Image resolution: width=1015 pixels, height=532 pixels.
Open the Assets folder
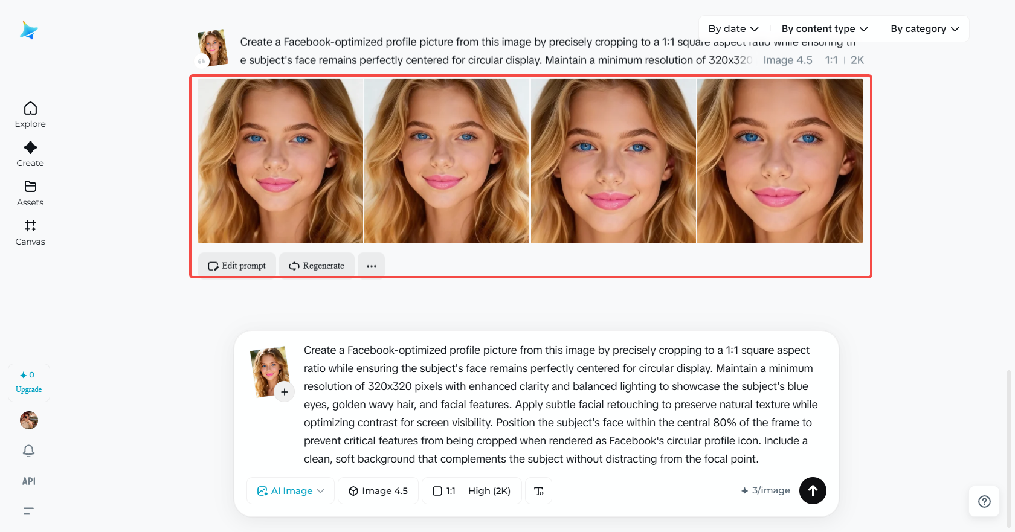click(x=30, y=193)
